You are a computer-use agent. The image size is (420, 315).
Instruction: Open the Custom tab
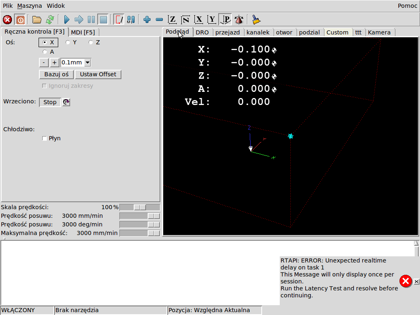point(338,32)
